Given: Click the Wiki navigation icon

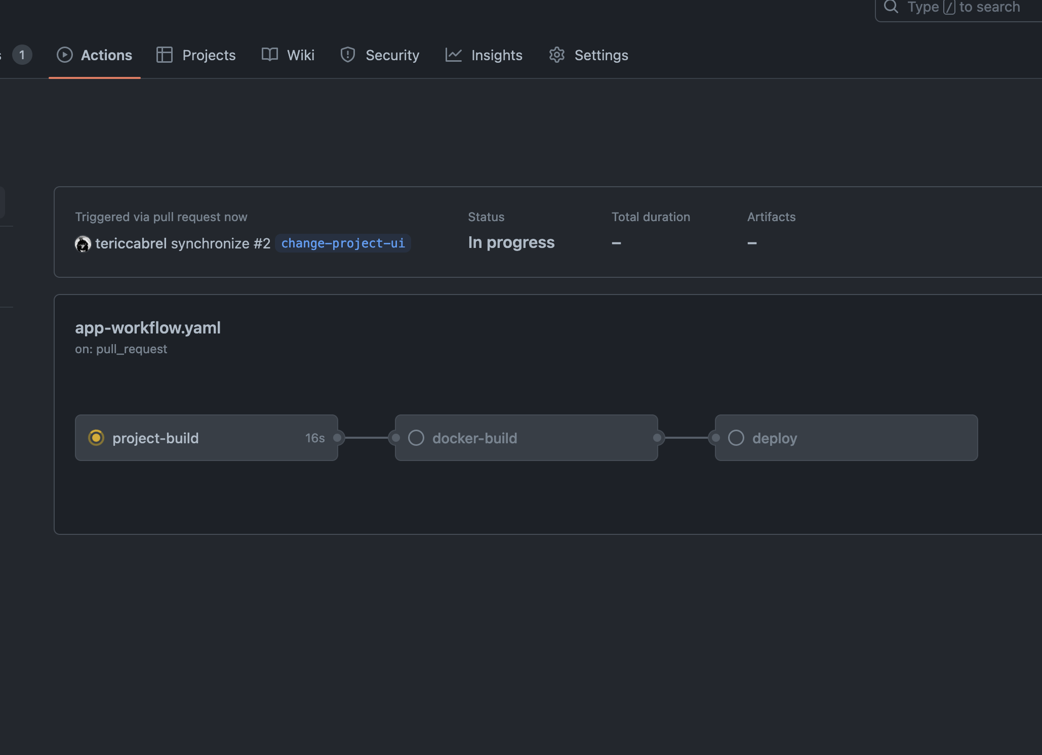Looking at the screenshot, I should click(x=269, y=54).
